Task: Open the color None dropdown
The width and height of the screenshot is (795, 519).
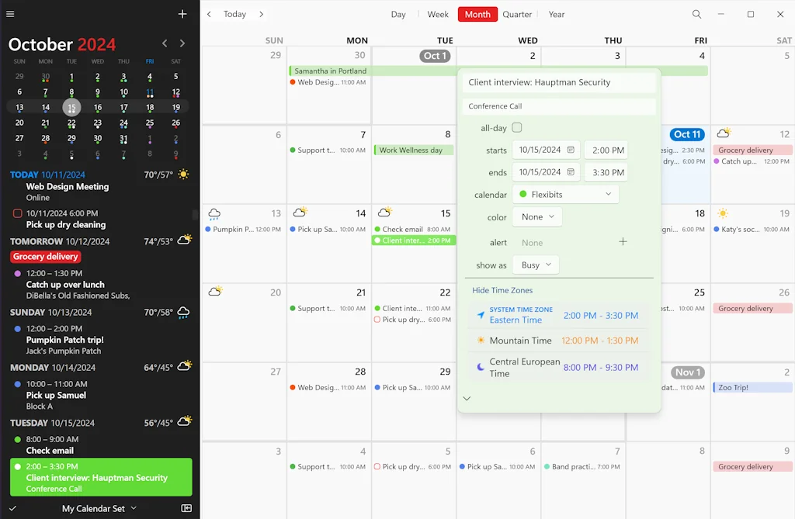Action: [x=537, y=217]
